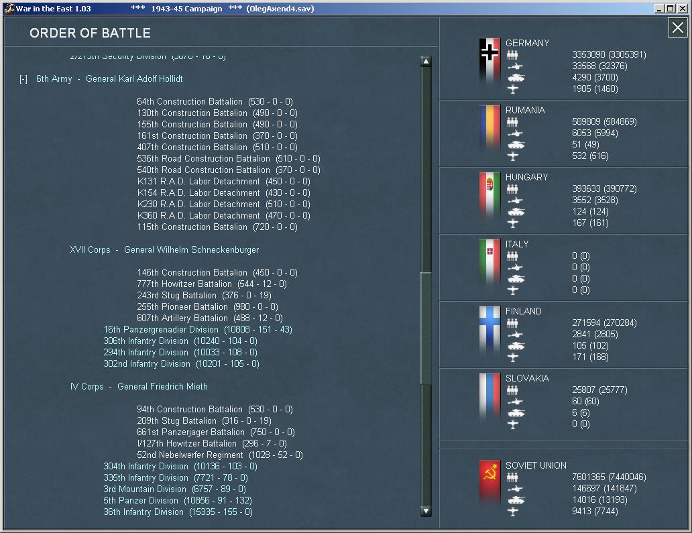This screenshot has height=533, width=692.
Task: Open the 302nd Infantry Division entry
Action: pyautogui.click(x=181, y=364)
